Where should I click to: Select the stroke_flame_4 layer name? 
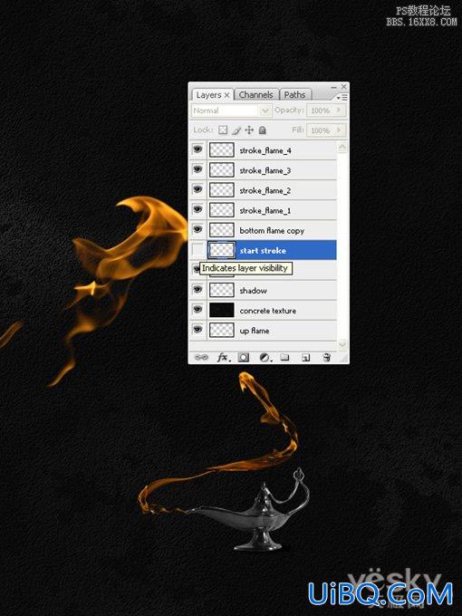coord(265,150)
